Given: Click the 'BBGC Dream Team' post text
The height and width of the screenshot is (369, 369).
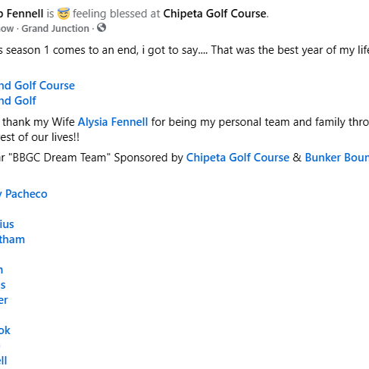Looking at the screenshot, I should 59,158.
